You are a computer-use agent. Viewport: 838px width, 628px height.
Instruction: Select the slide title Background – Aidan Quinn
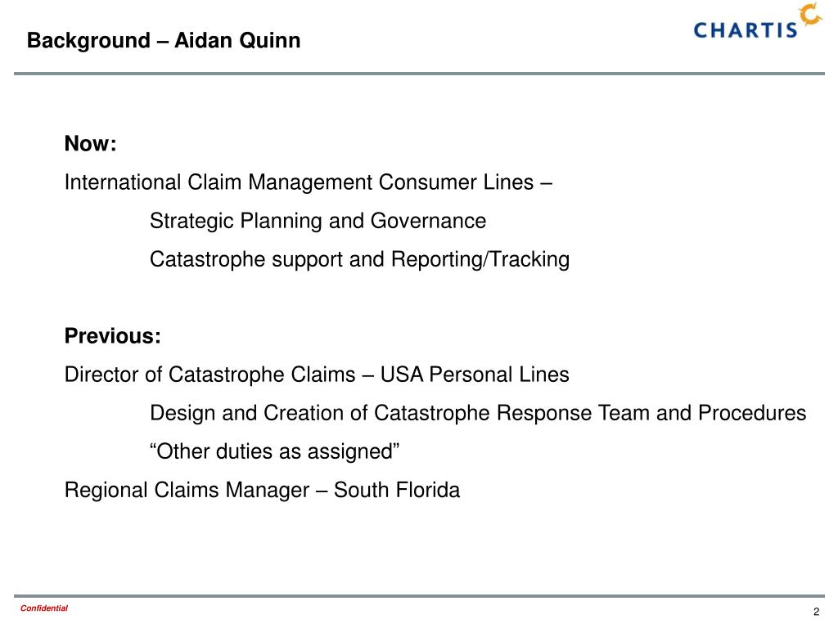click(164, 41)
